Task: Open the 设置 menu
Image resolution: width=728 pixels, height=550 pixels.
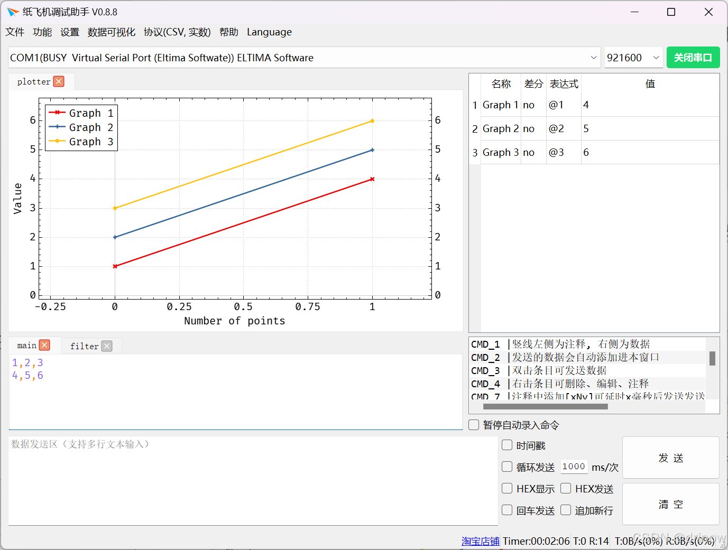Action: point(70,32)
